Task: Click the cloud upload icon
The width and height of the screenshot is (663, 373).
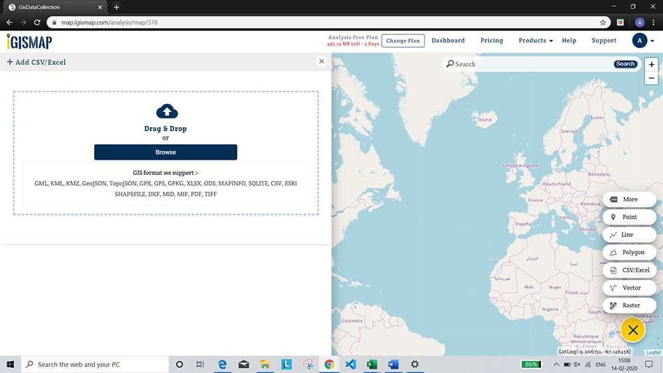Action: (x=167, y=111)
